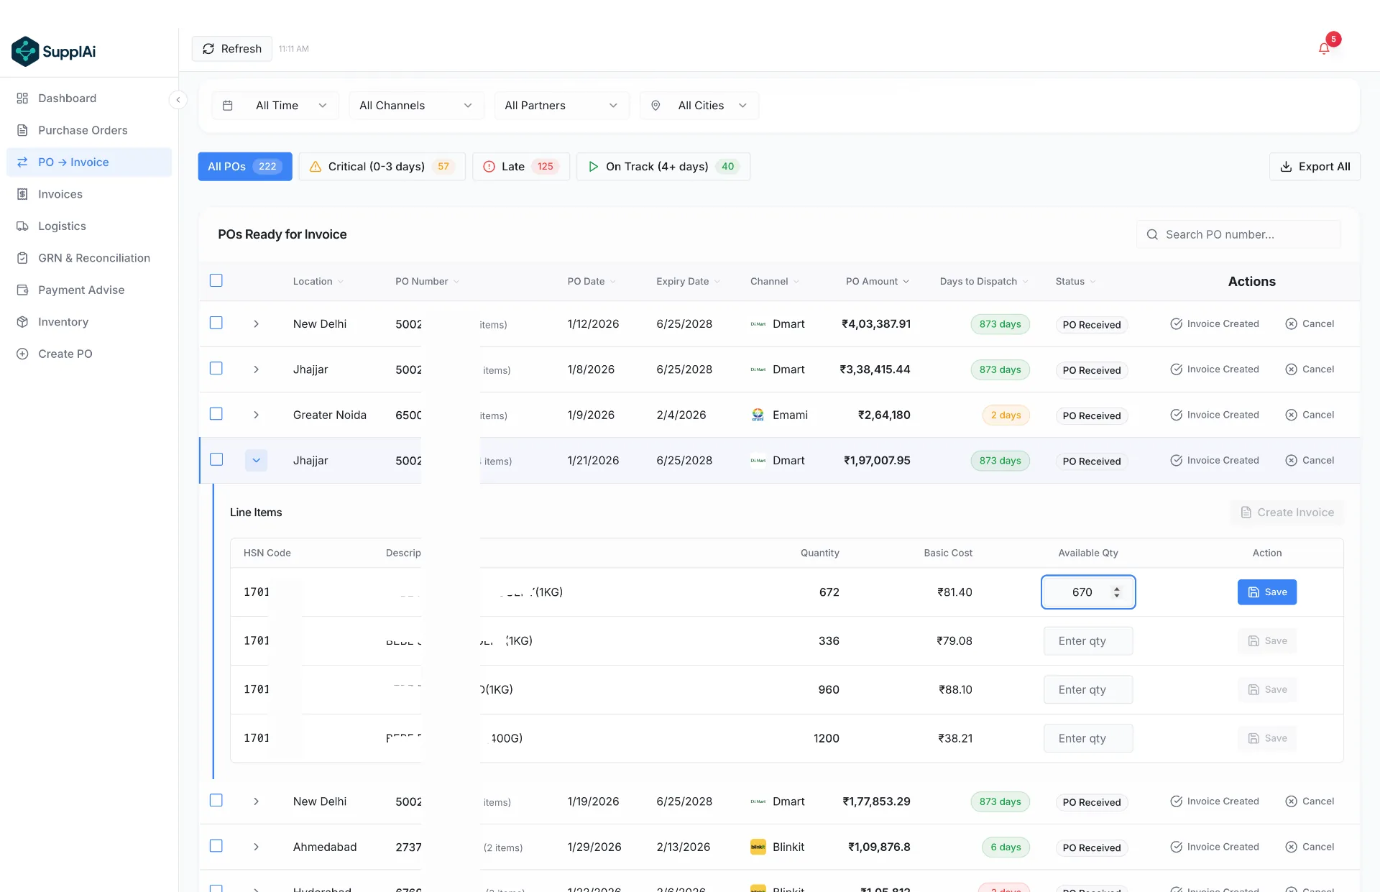Open Inventory page
1380x892 pixels.
click(x=89, y=322)
